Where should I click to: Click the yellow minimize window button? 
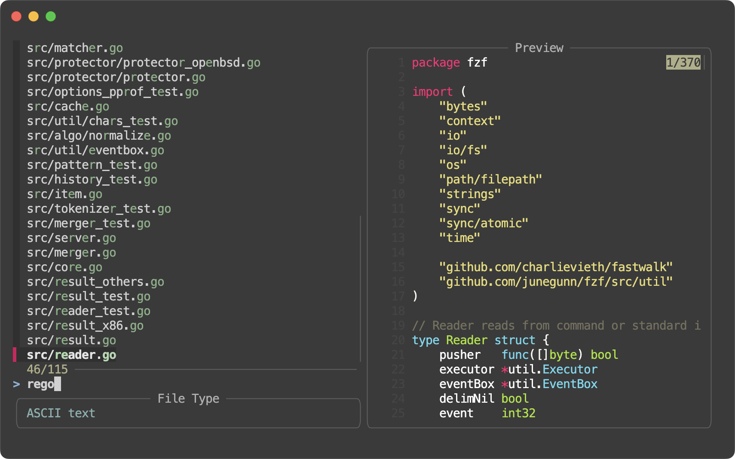pos(34,16)
